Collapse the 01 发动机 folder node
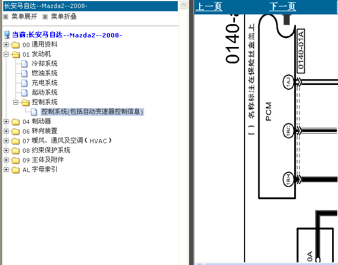The height and width of the screenshot is (265, 338). (x=6, y=54)
